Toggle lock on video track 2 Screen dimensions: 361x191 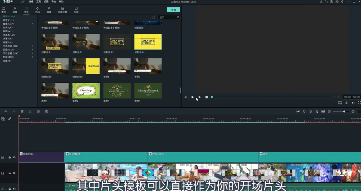click(10, 157)
